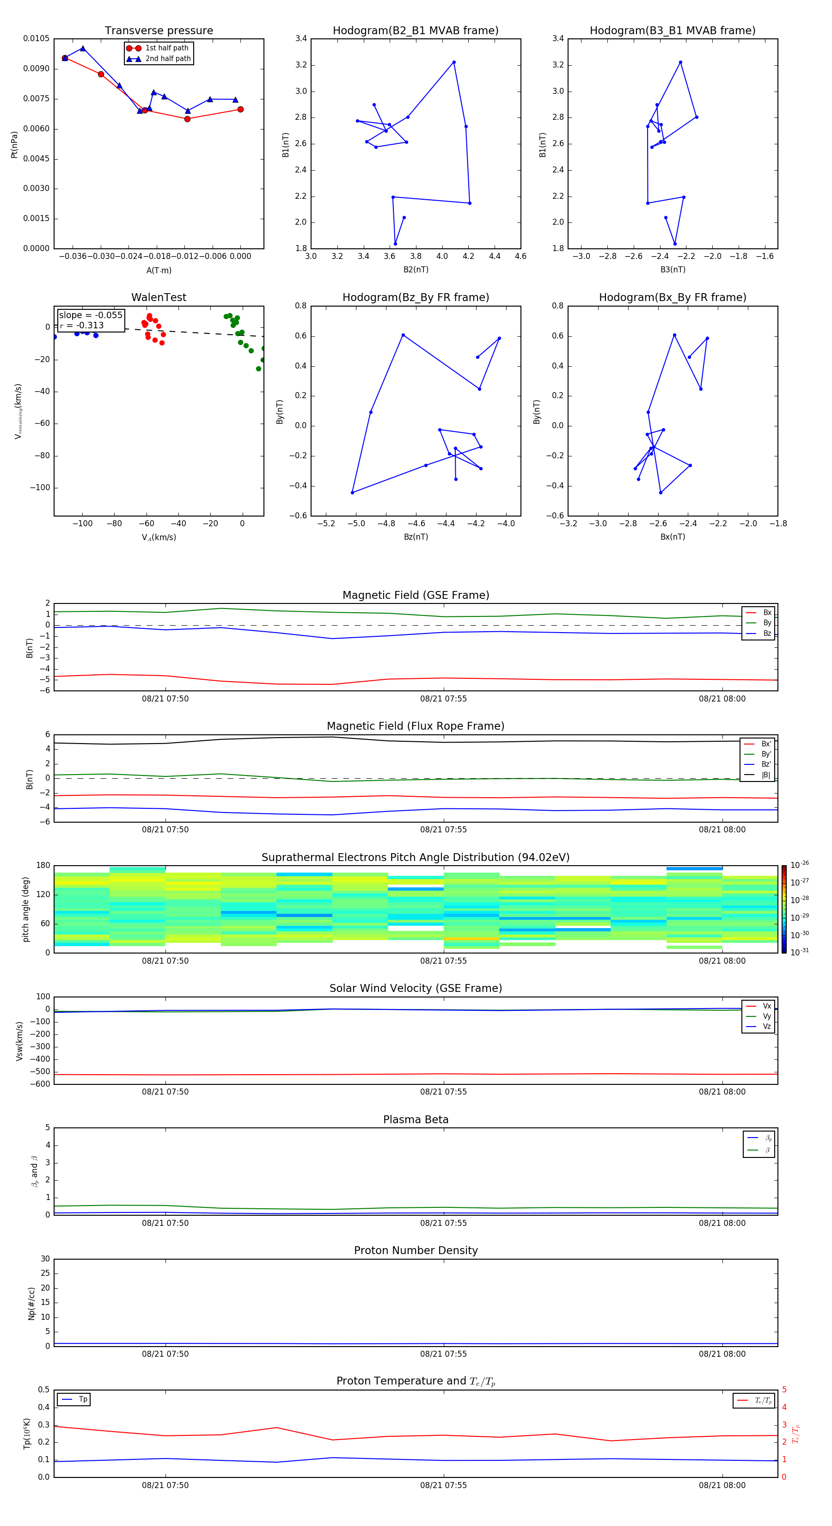Click the 08/21 07:55 tick label under Proton Number Density
The height and width of the screenshot is (1526, 832).
444,1354
